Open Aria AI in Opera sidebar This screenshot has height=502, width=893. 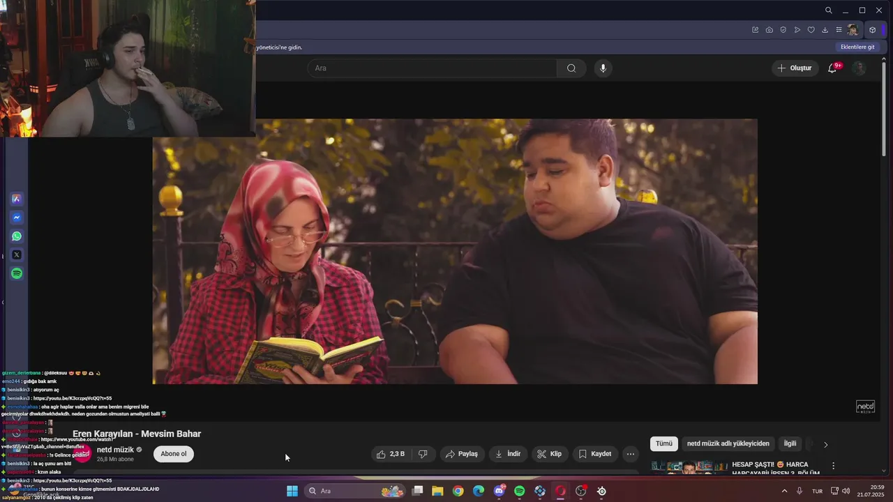coord(17,199)
